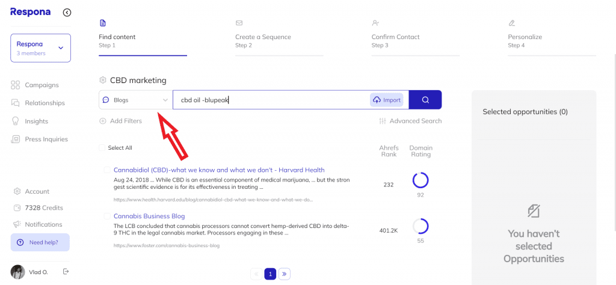Click the Ahrefs rank value 232
The image size is (616, 285).
(x=389, y=185)
